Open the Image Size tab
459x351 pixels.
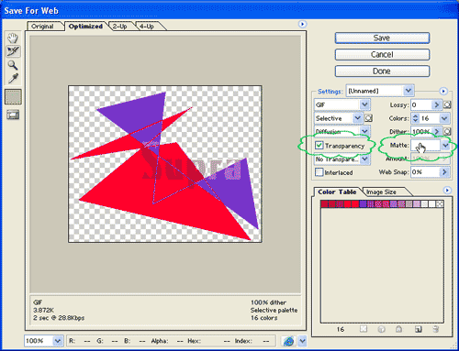[381, 192]
